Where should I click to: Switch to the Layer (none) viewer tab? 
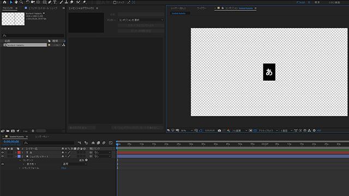coord(178,8)
